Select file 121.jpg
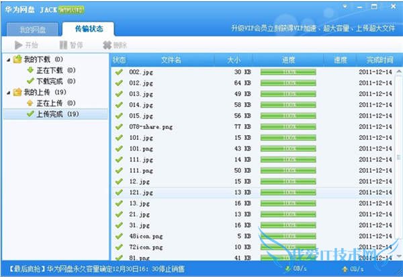Image resolution: width=403 pixels, height=277 pixels. coord(141,192)
